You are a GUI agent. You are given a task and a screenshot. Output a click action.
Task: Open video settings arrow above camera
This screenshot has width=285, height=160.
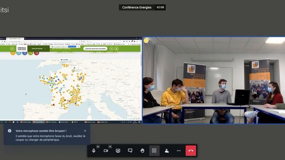[x=110, y=147]
